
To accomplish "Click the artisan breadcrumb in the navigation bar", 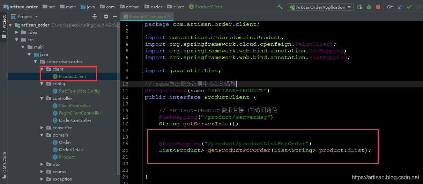I will (133, 7).
